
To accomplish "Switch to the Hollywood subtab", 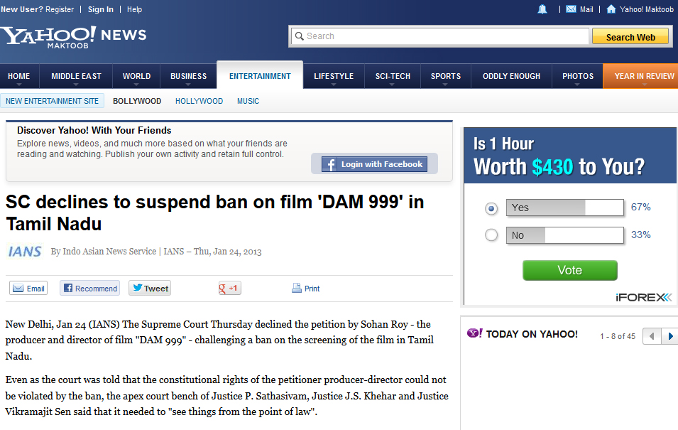I will click(199, 101).
